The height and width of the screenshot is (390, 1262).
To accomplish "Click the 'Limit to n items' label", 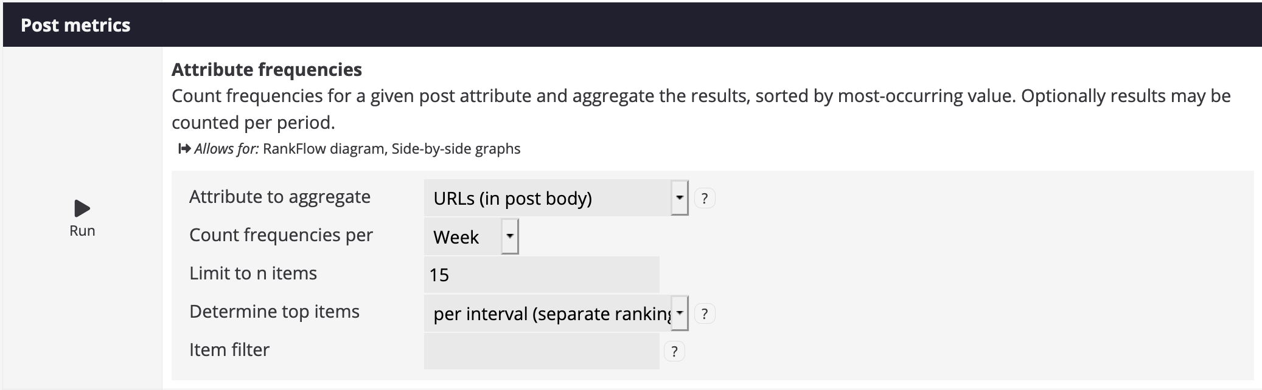I will 253,273.
